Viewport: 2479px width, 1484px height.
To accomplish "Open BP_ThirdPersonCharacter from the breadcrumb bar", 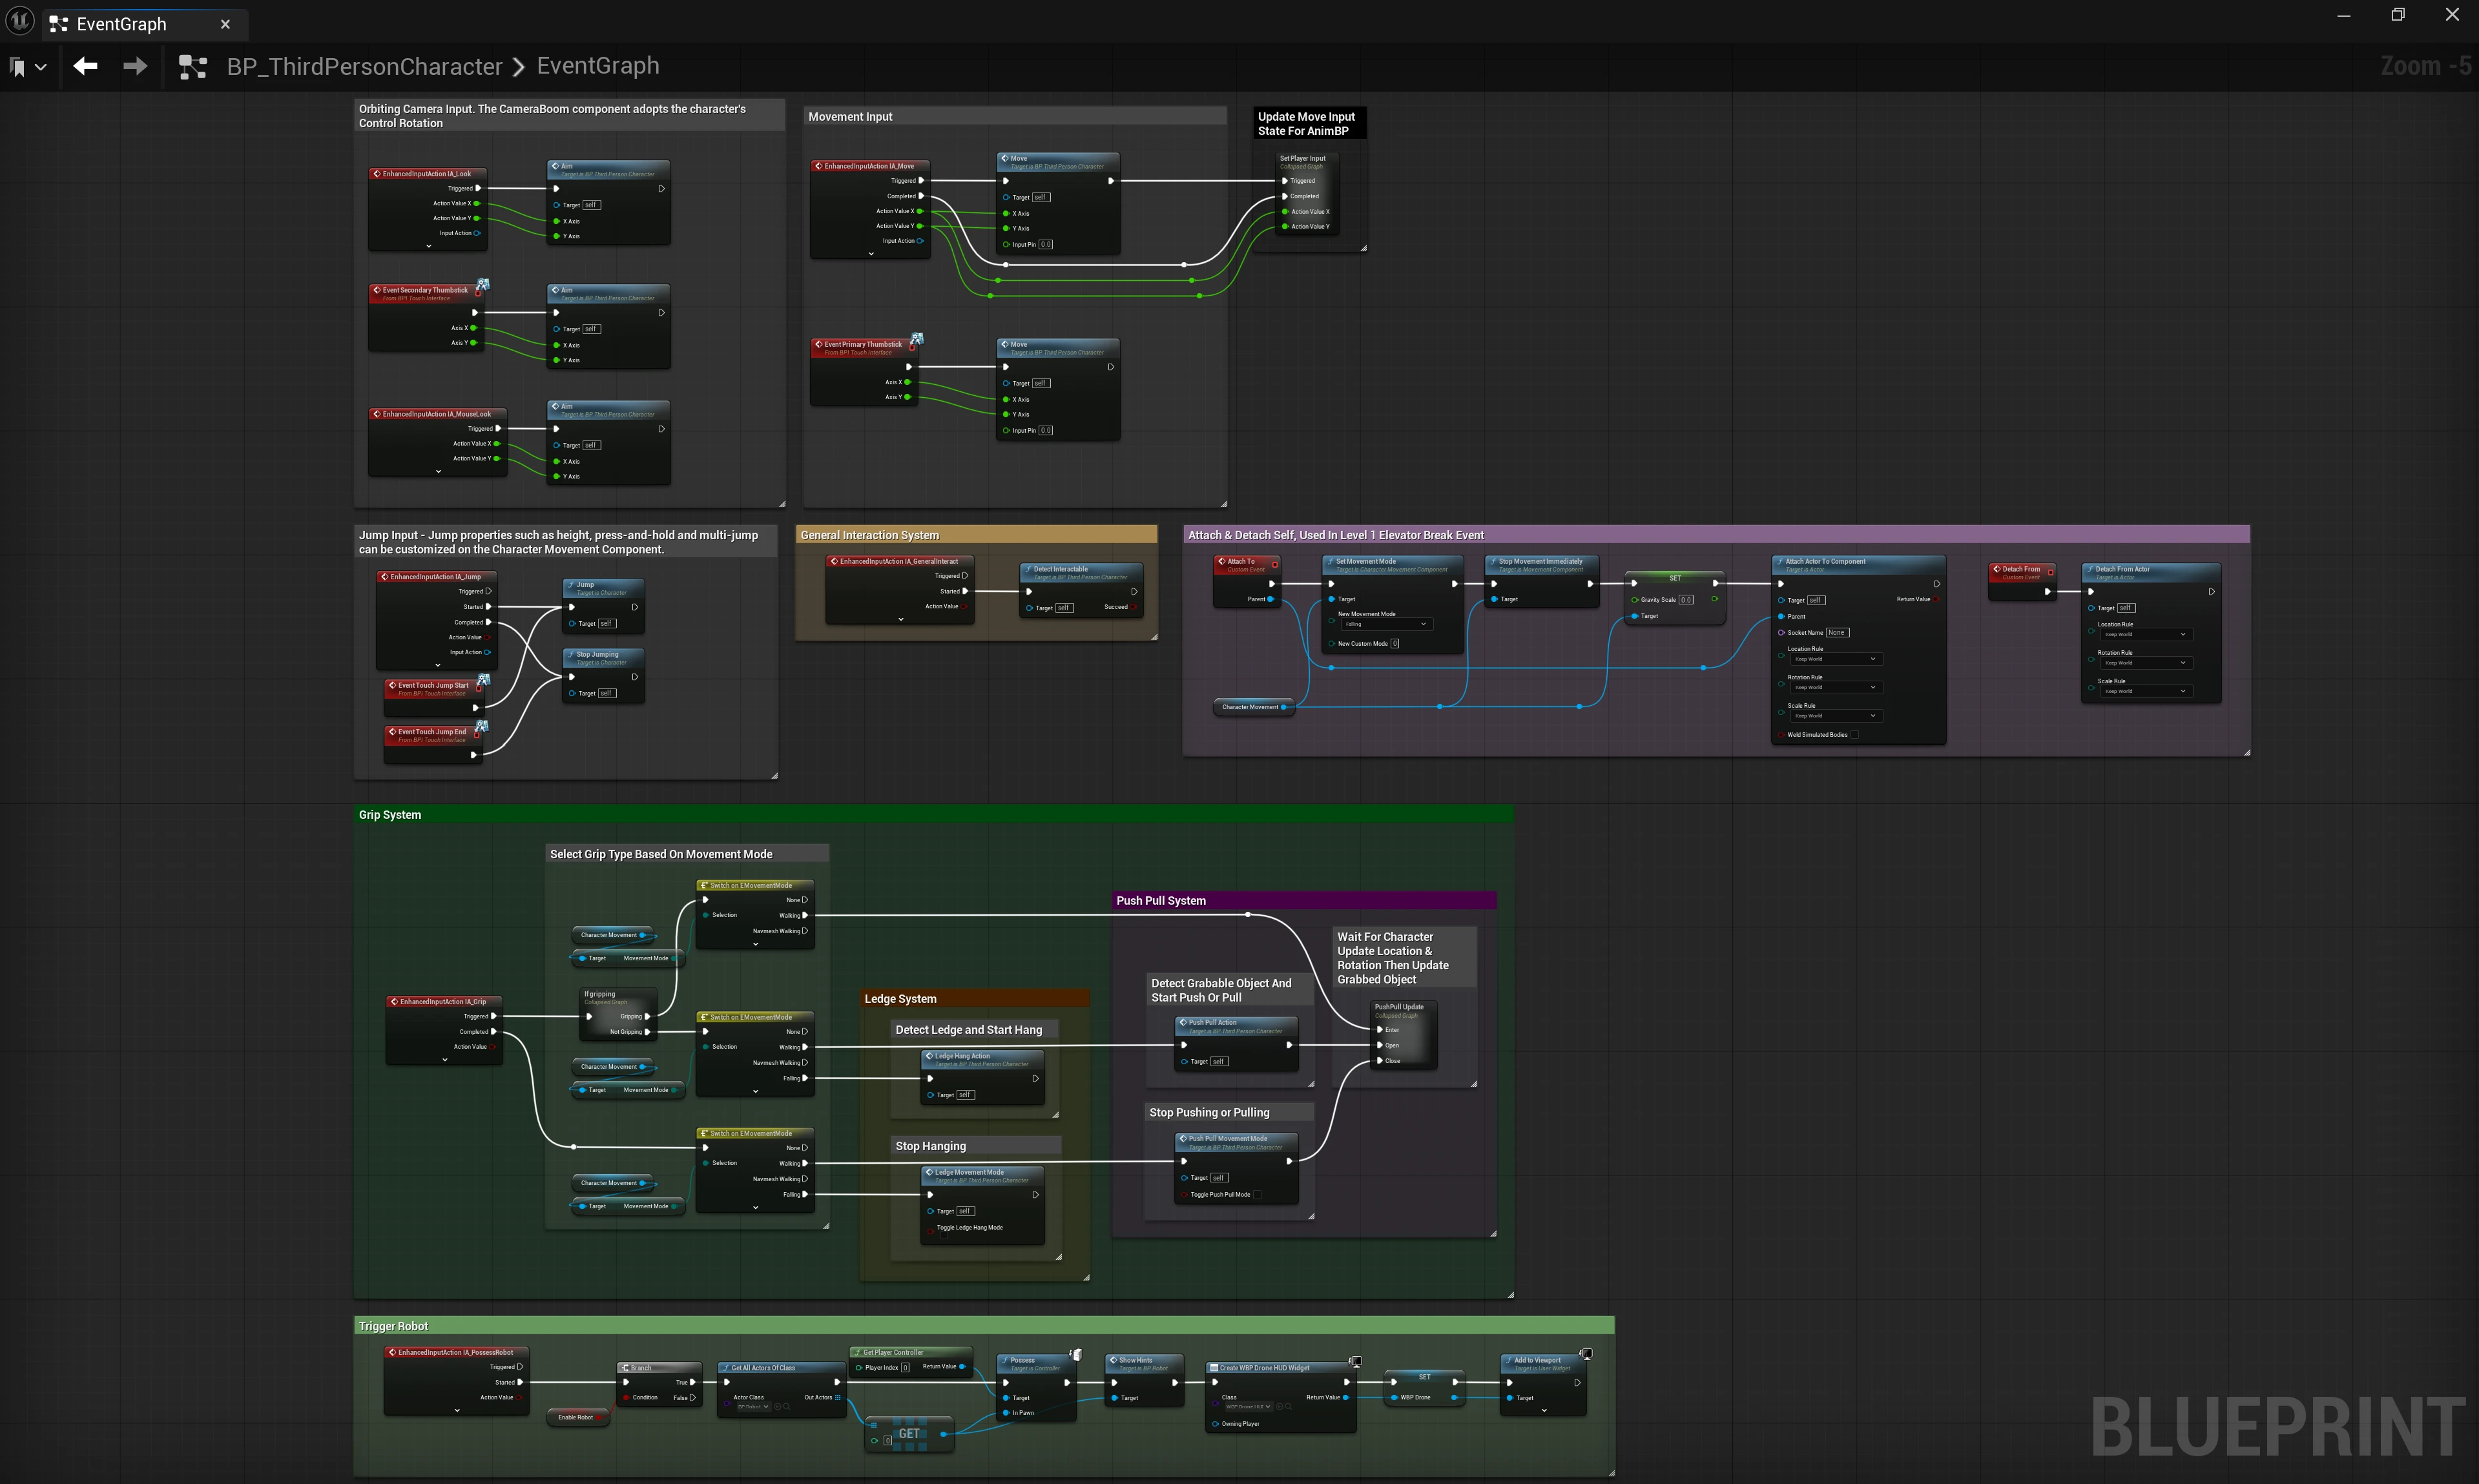I will click(365, 65).
